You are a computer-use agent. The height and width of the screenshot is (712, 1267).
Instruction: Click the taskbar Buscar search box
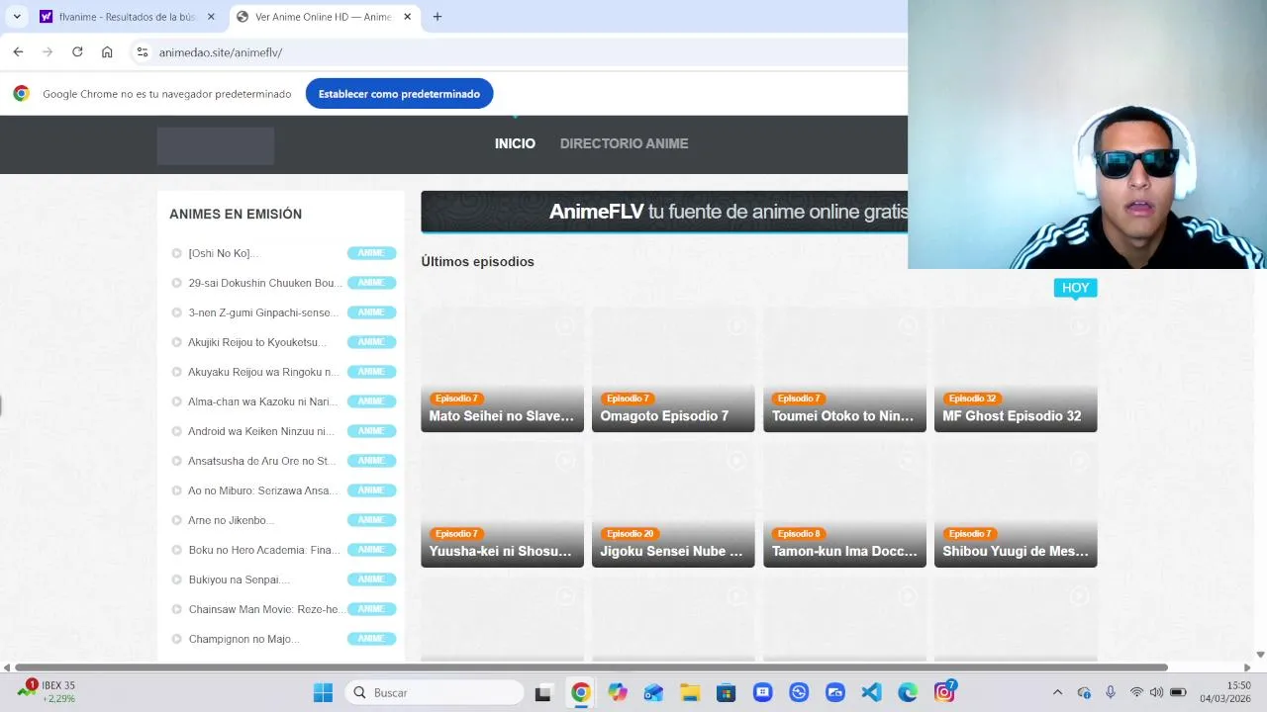click(435, 692)
